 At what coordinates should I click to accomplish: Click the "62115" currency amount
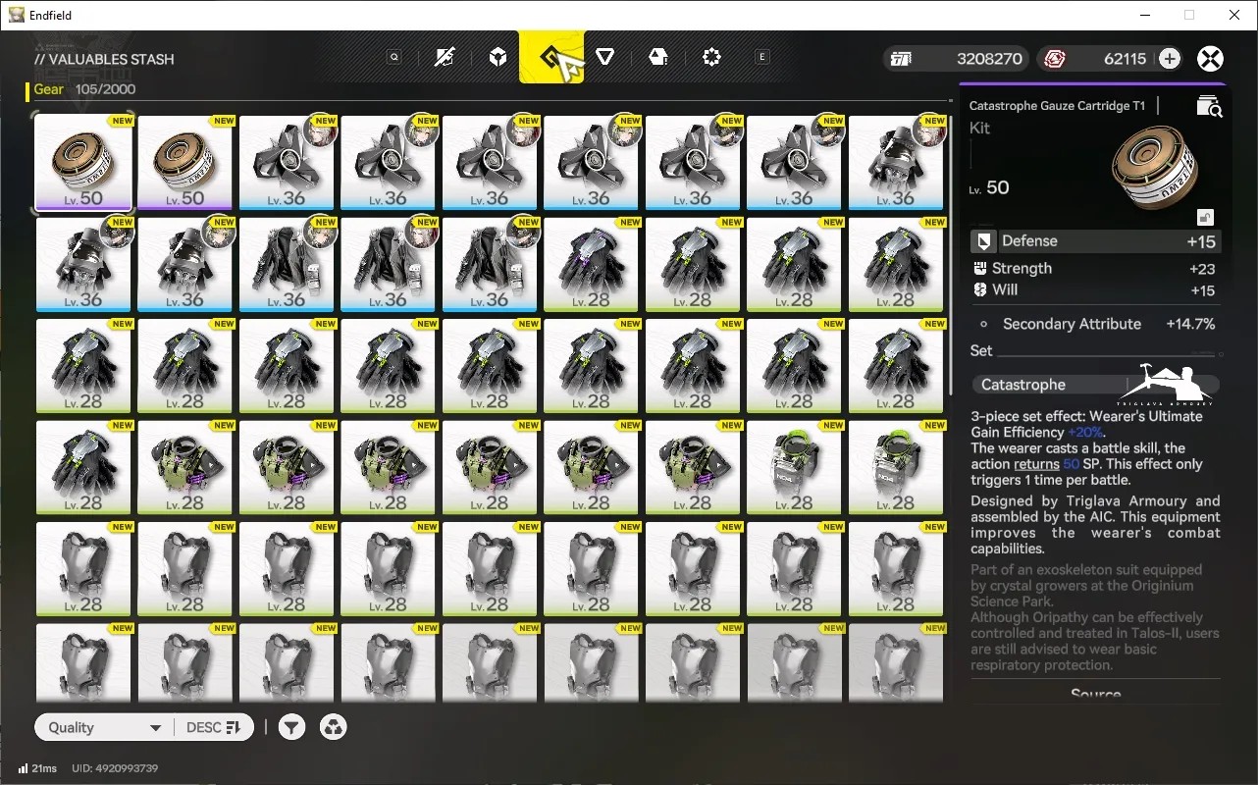[1125, 59]
